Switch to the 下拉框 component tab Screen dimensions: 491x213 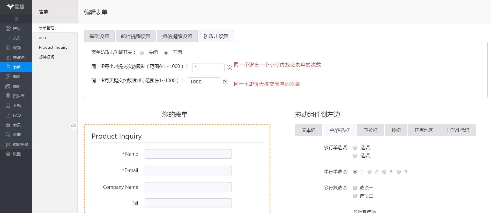click(370, 130)
